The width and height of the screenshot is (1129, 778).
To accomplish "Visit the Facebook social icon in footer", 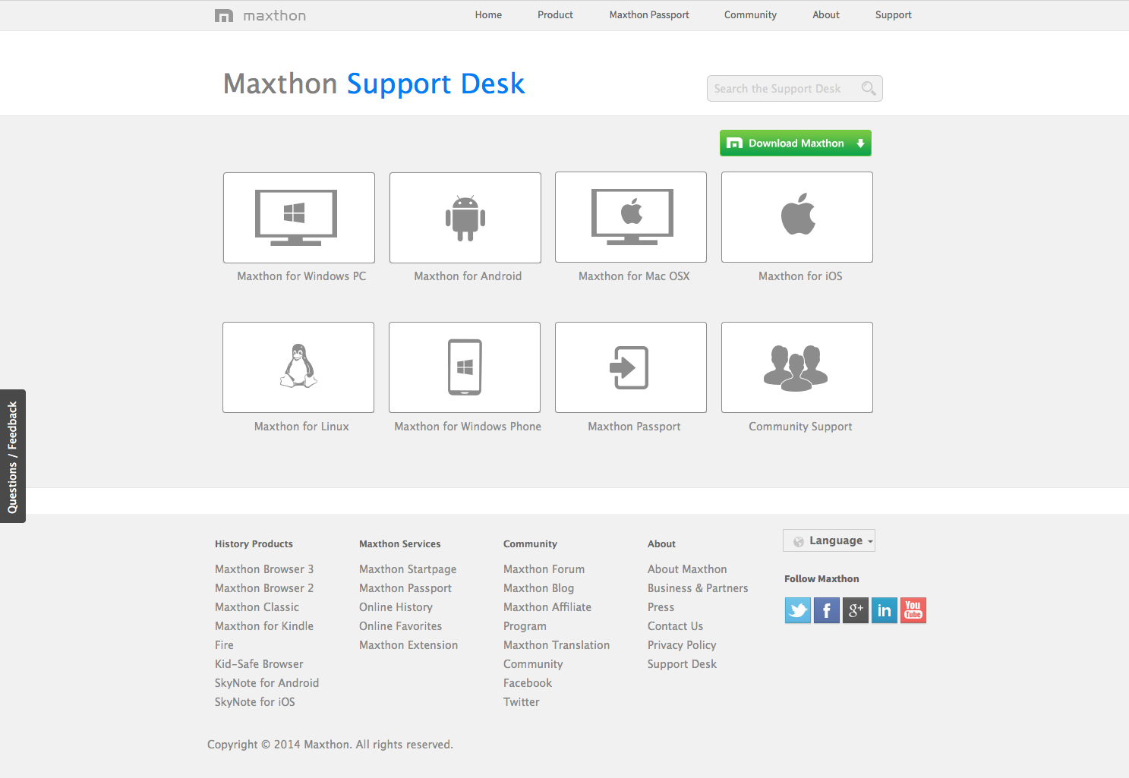I will (x=826, y=610).
